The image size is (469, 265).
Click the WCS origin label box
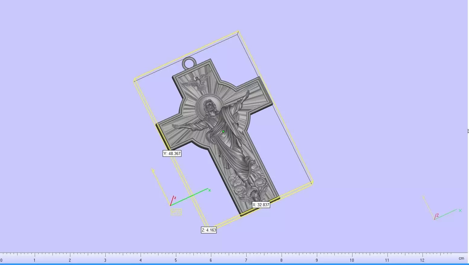pyautogui.click(x=176, y=212)
